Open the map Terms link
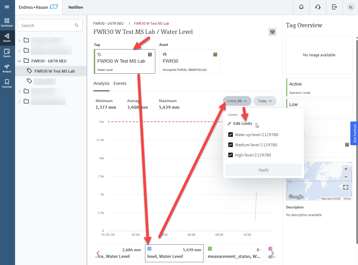The image size is (358, 265). click(347, 199)
